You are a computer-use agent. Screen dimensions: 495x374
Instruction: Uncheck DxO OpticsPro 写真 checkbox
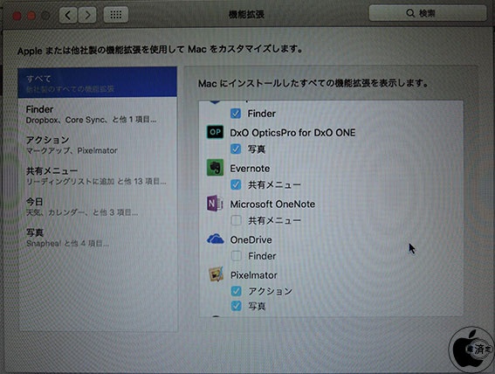pos(236,149)
